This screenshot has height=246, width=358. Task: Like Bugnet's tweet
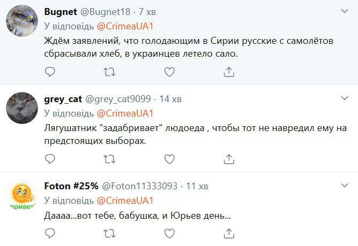[169, 72]
